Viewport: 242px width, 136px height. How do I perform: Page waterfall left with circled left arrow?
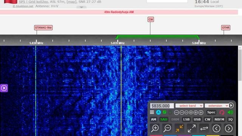pyautogui.click(x=216, y=128)
